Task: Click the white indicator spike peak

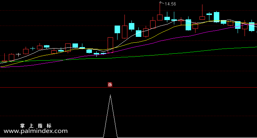Action: click(110, 95)
